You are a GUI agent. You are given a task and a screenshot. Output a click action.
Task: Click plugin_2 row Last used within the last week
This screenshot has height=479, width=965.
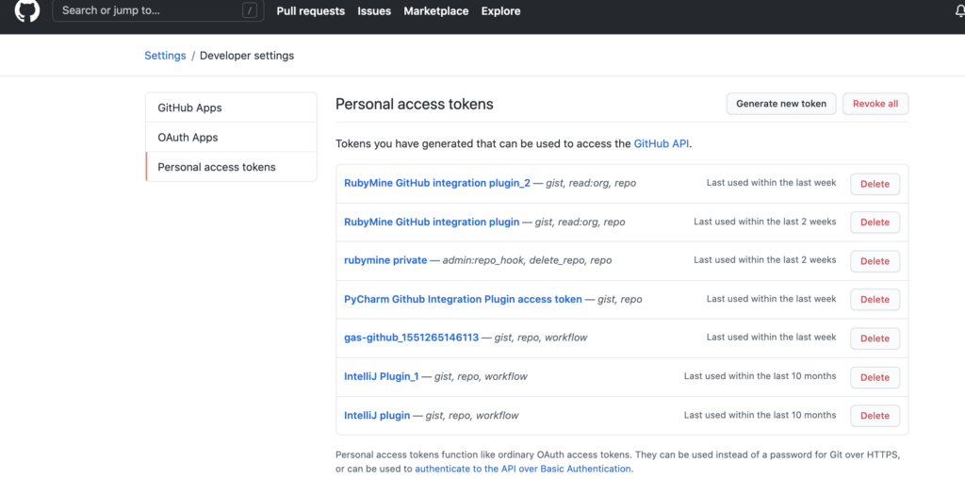[x=771, y=183]
